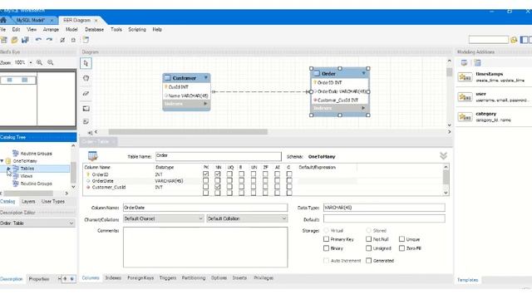
Task: Click the Table Name input field
Action: pyautogui.click(x=218, y=156)
